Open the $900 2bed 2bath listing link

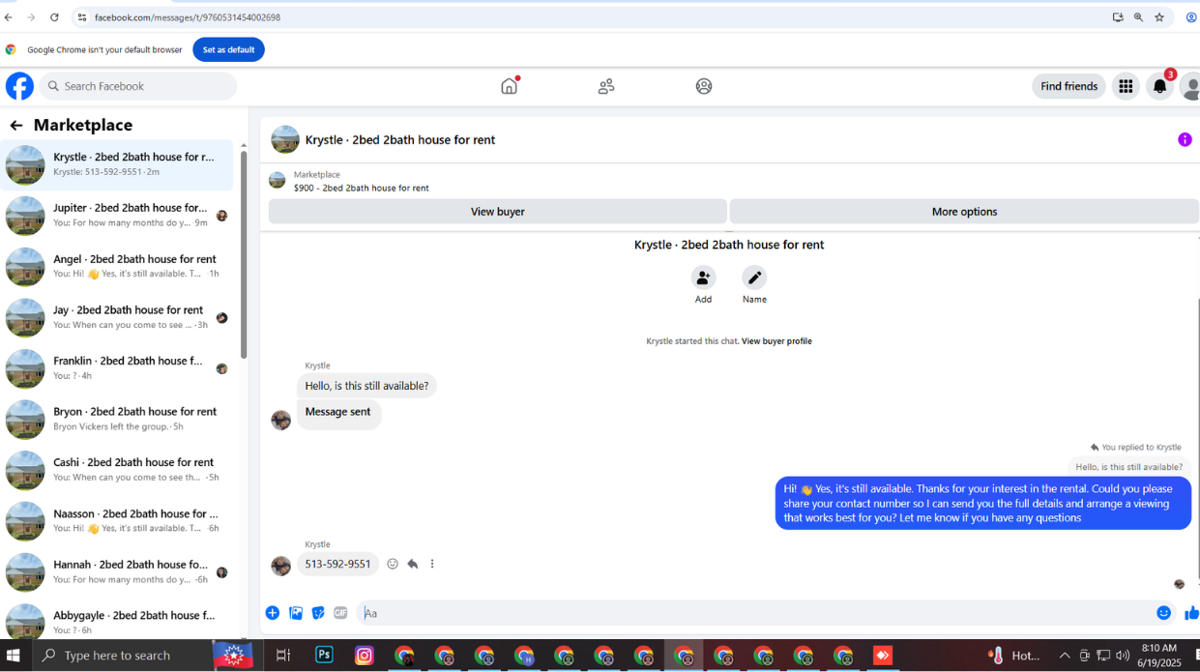(361, 188)
